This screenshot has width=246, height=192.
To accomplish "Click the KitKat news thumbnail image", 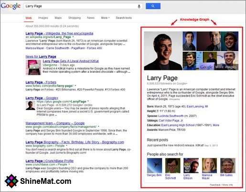I will (33, 68).
